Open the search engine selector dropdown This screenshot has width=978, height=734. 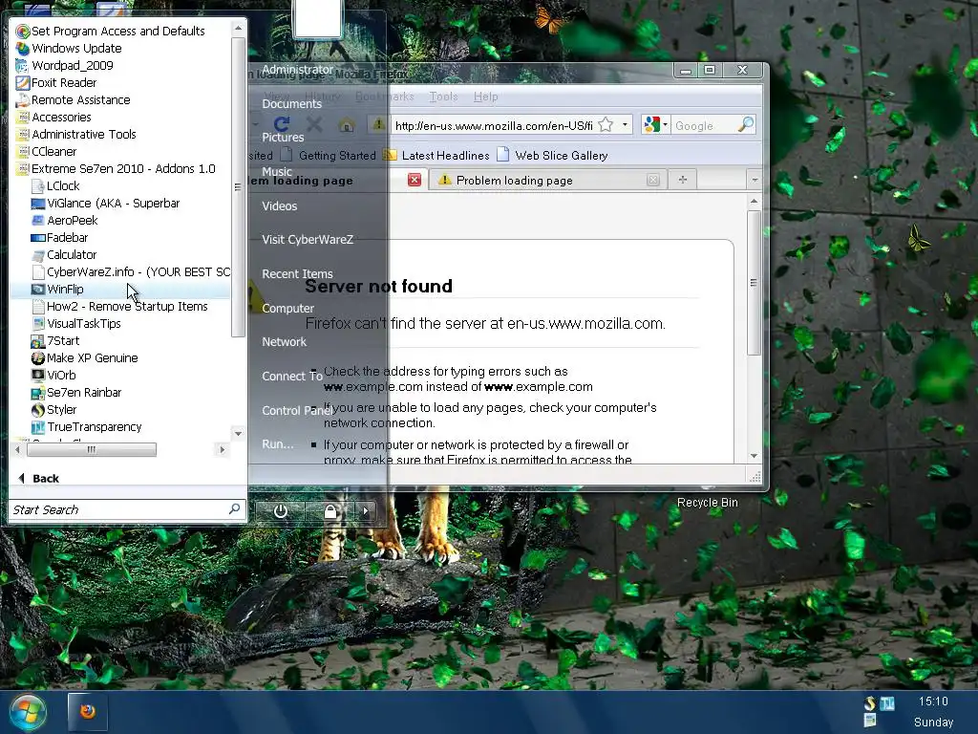(656, 125)
